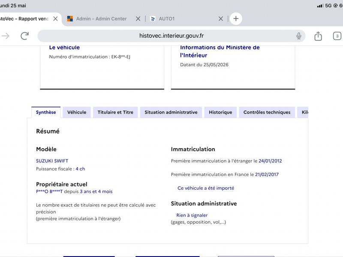Viewport: 343px width, 257px height.
Task: Close the AUTO1 browser tab
Action: point(221,19)
